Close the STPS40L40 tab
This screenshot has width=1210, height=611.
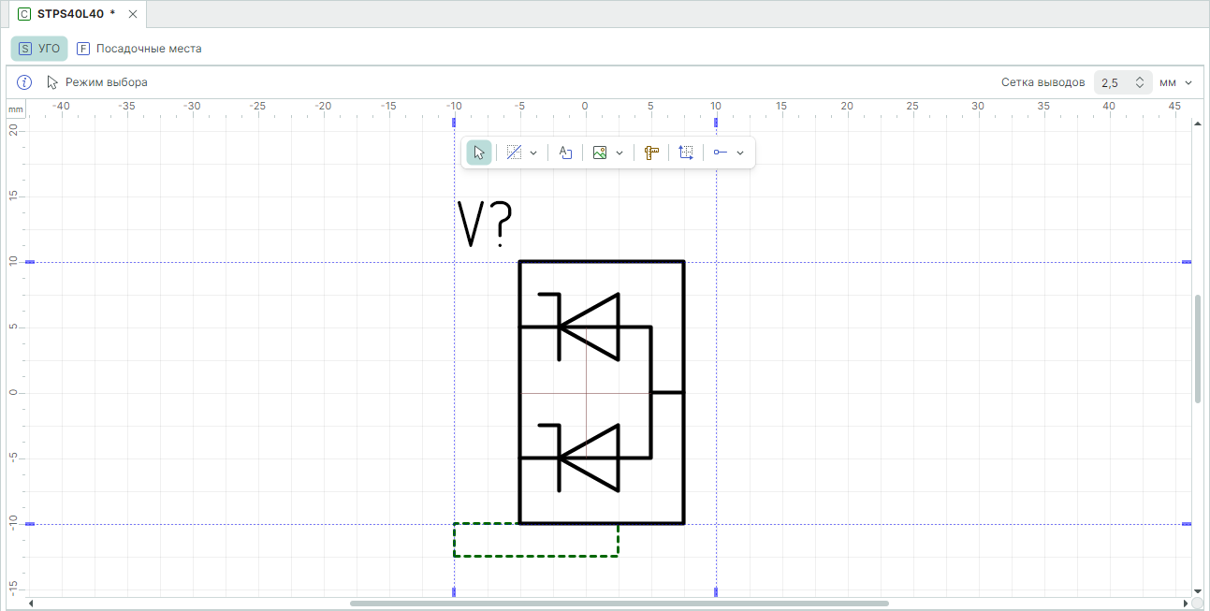[x=133, y=14]
